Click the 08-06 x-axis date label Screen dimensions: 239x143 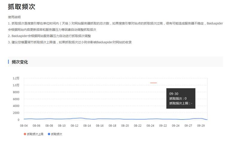pyautogui.click(x=36, y=126)
